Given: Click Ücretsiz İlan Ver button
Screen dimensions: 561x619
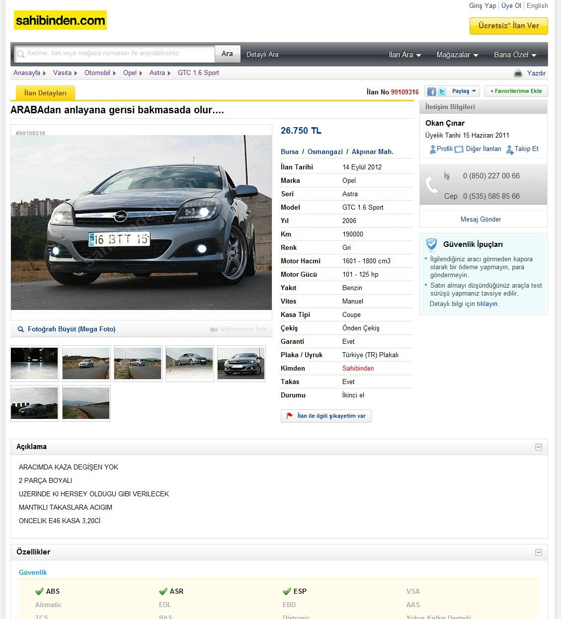Looking at the screenshot, I should [x=509, y=26].
